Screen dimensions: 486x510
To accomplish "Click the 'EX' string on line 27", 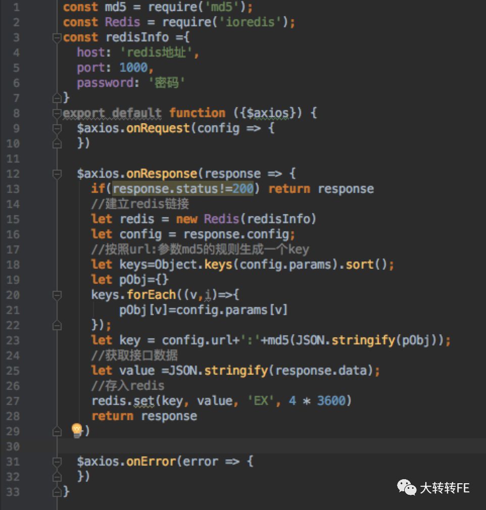I will click(260, 401).
